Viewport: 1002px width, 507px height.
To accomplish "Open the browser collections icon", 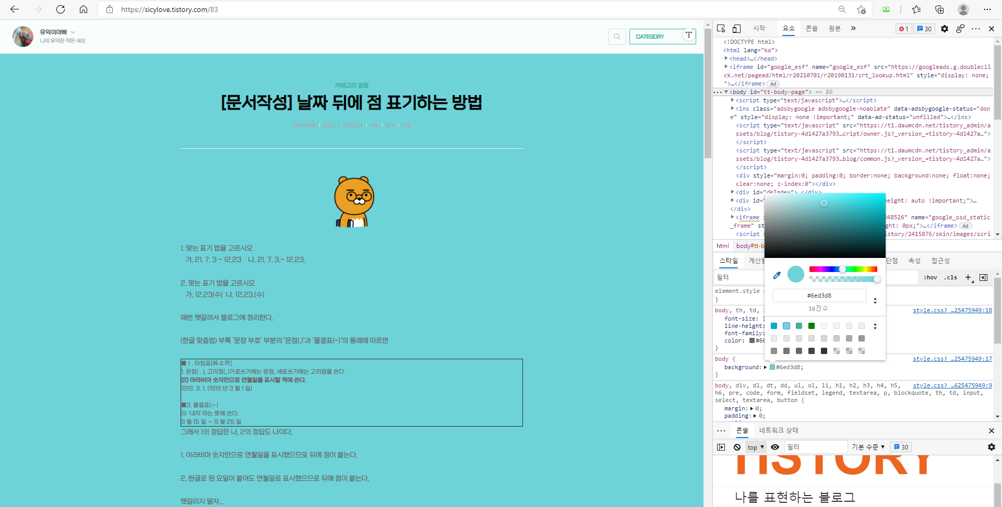I will click(x=939, y=9).
